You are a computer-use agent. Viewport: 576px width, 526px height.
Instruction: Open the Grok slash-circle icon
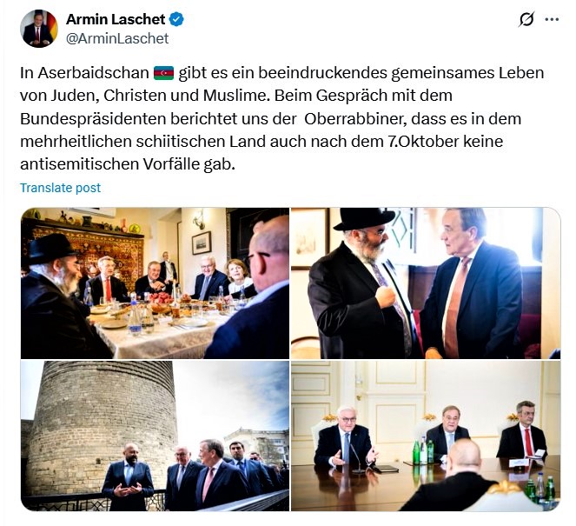point(526,19)
